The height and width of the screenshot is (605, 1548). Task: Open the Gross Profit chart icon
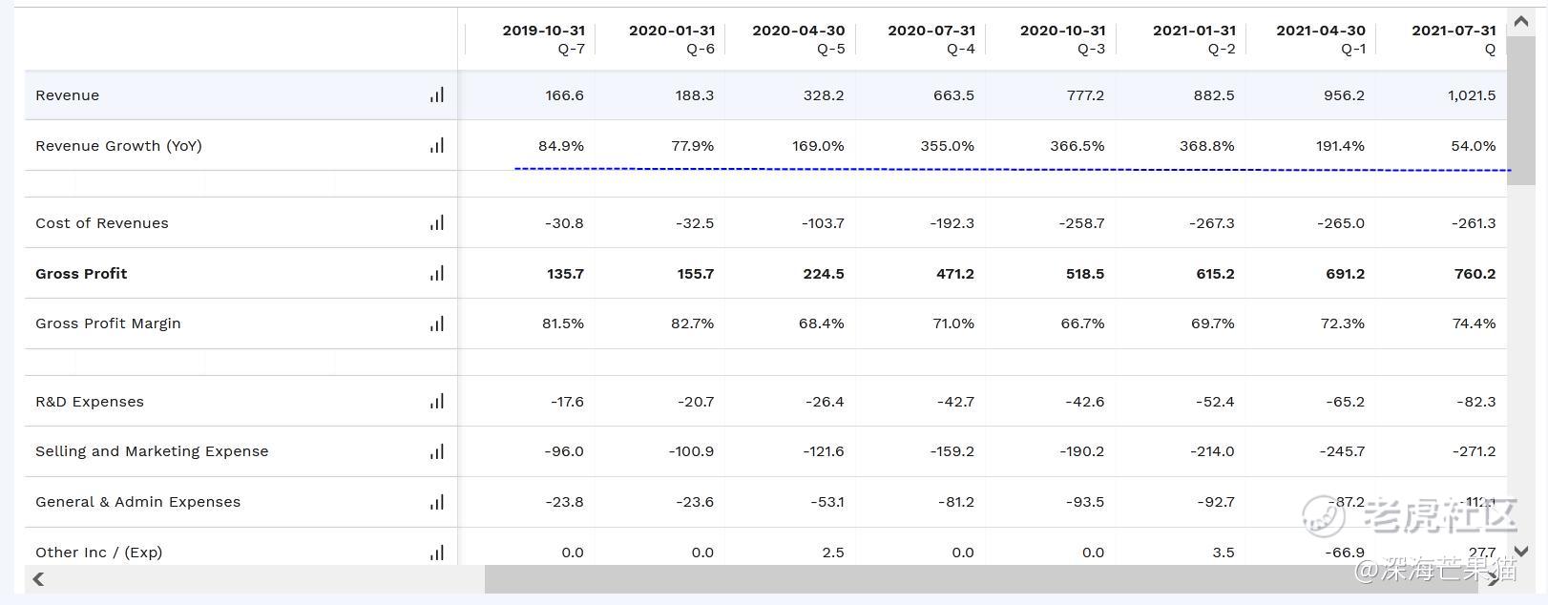[x=437, y=273]
